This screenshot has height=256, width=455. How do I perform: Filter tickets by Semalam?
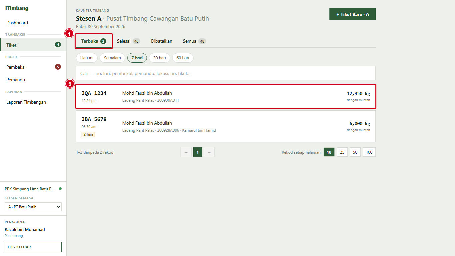click(112, 58)
